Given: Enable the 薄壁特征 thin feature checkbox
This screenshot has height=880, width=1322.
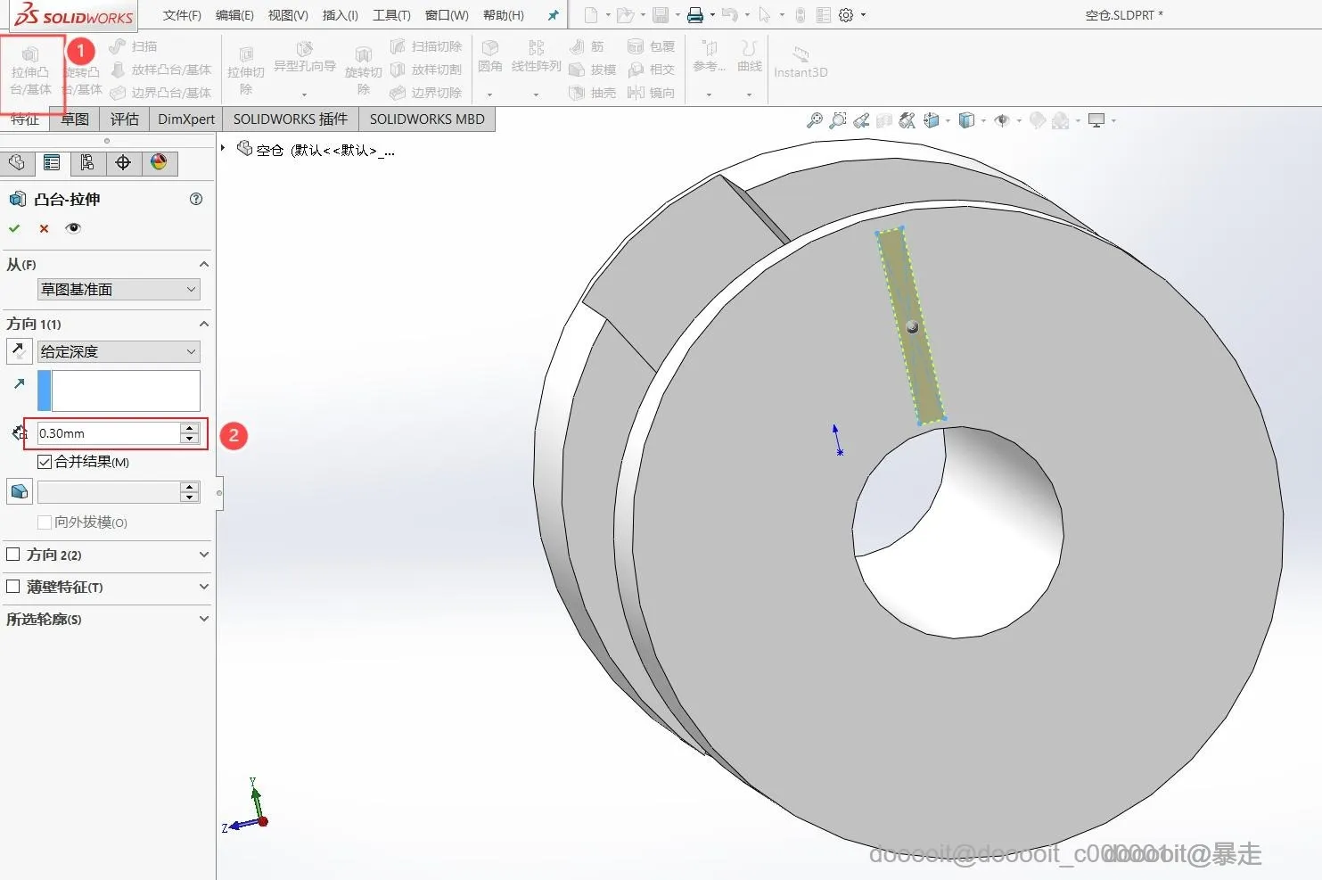Looking at the screenshot, I should click(x=13, y=587).
